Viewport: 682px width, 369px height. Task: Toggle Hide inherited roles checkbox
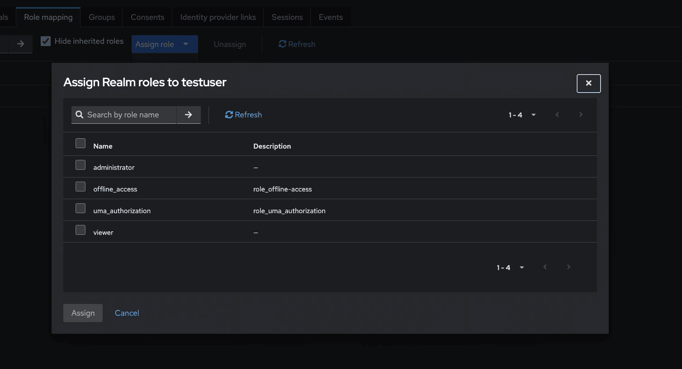coord(46,41)
